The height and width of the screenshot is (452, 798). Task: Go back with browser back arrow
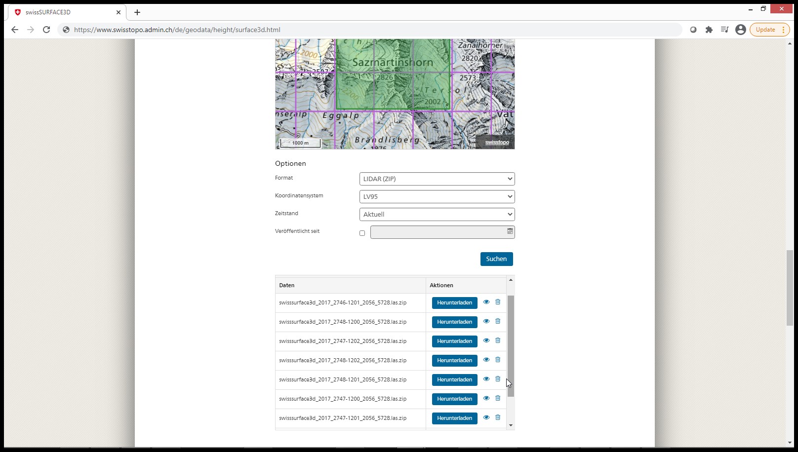15,30
